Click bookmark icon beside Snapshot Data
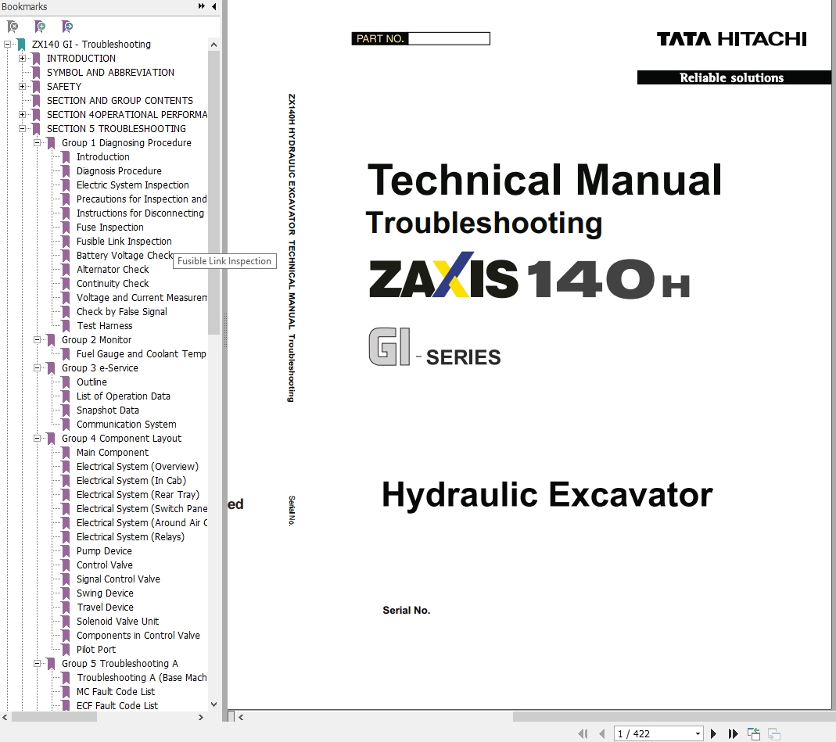The image size is (836, 742). 66,410
